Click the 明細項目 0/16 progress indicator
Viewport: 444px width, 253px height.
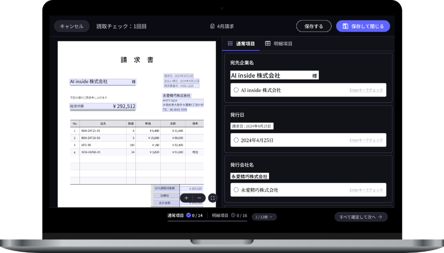tap(230, 216)
